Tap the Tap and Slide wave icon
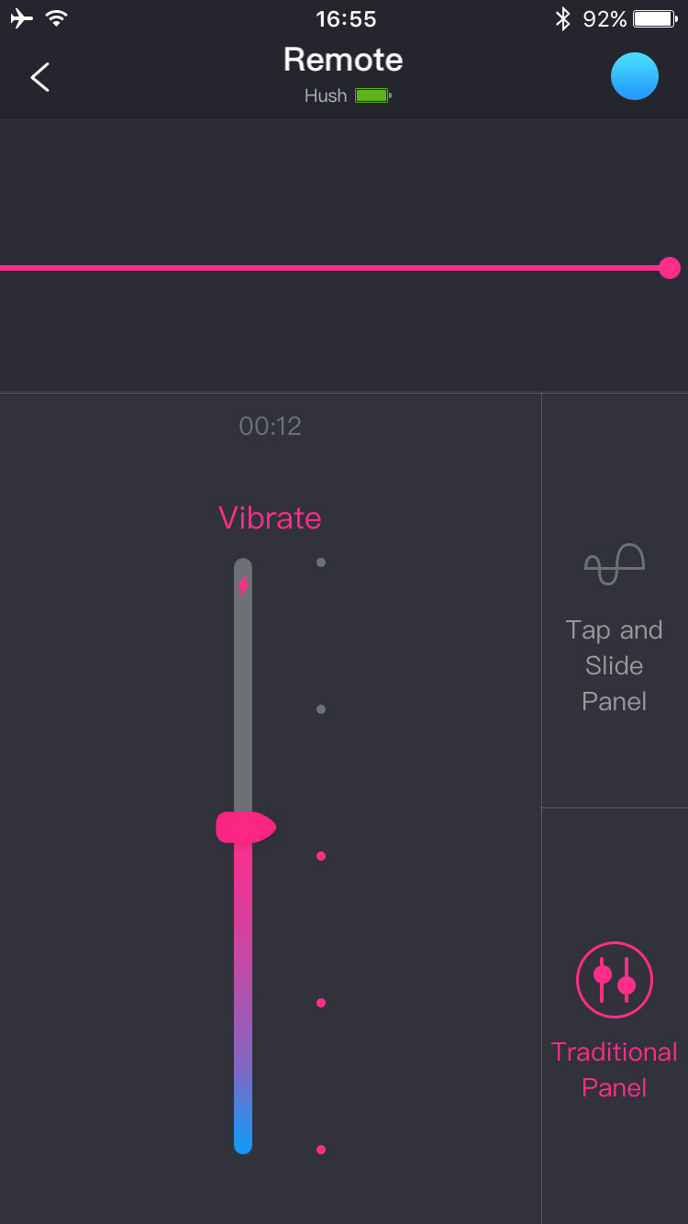The image size is (688, 1224). coord(615,564)
